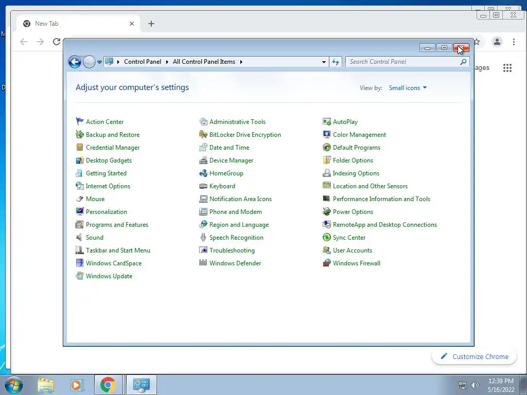Click the Chrome profile avatar icon
Screen dimensions: 527x395
[497, 42]
